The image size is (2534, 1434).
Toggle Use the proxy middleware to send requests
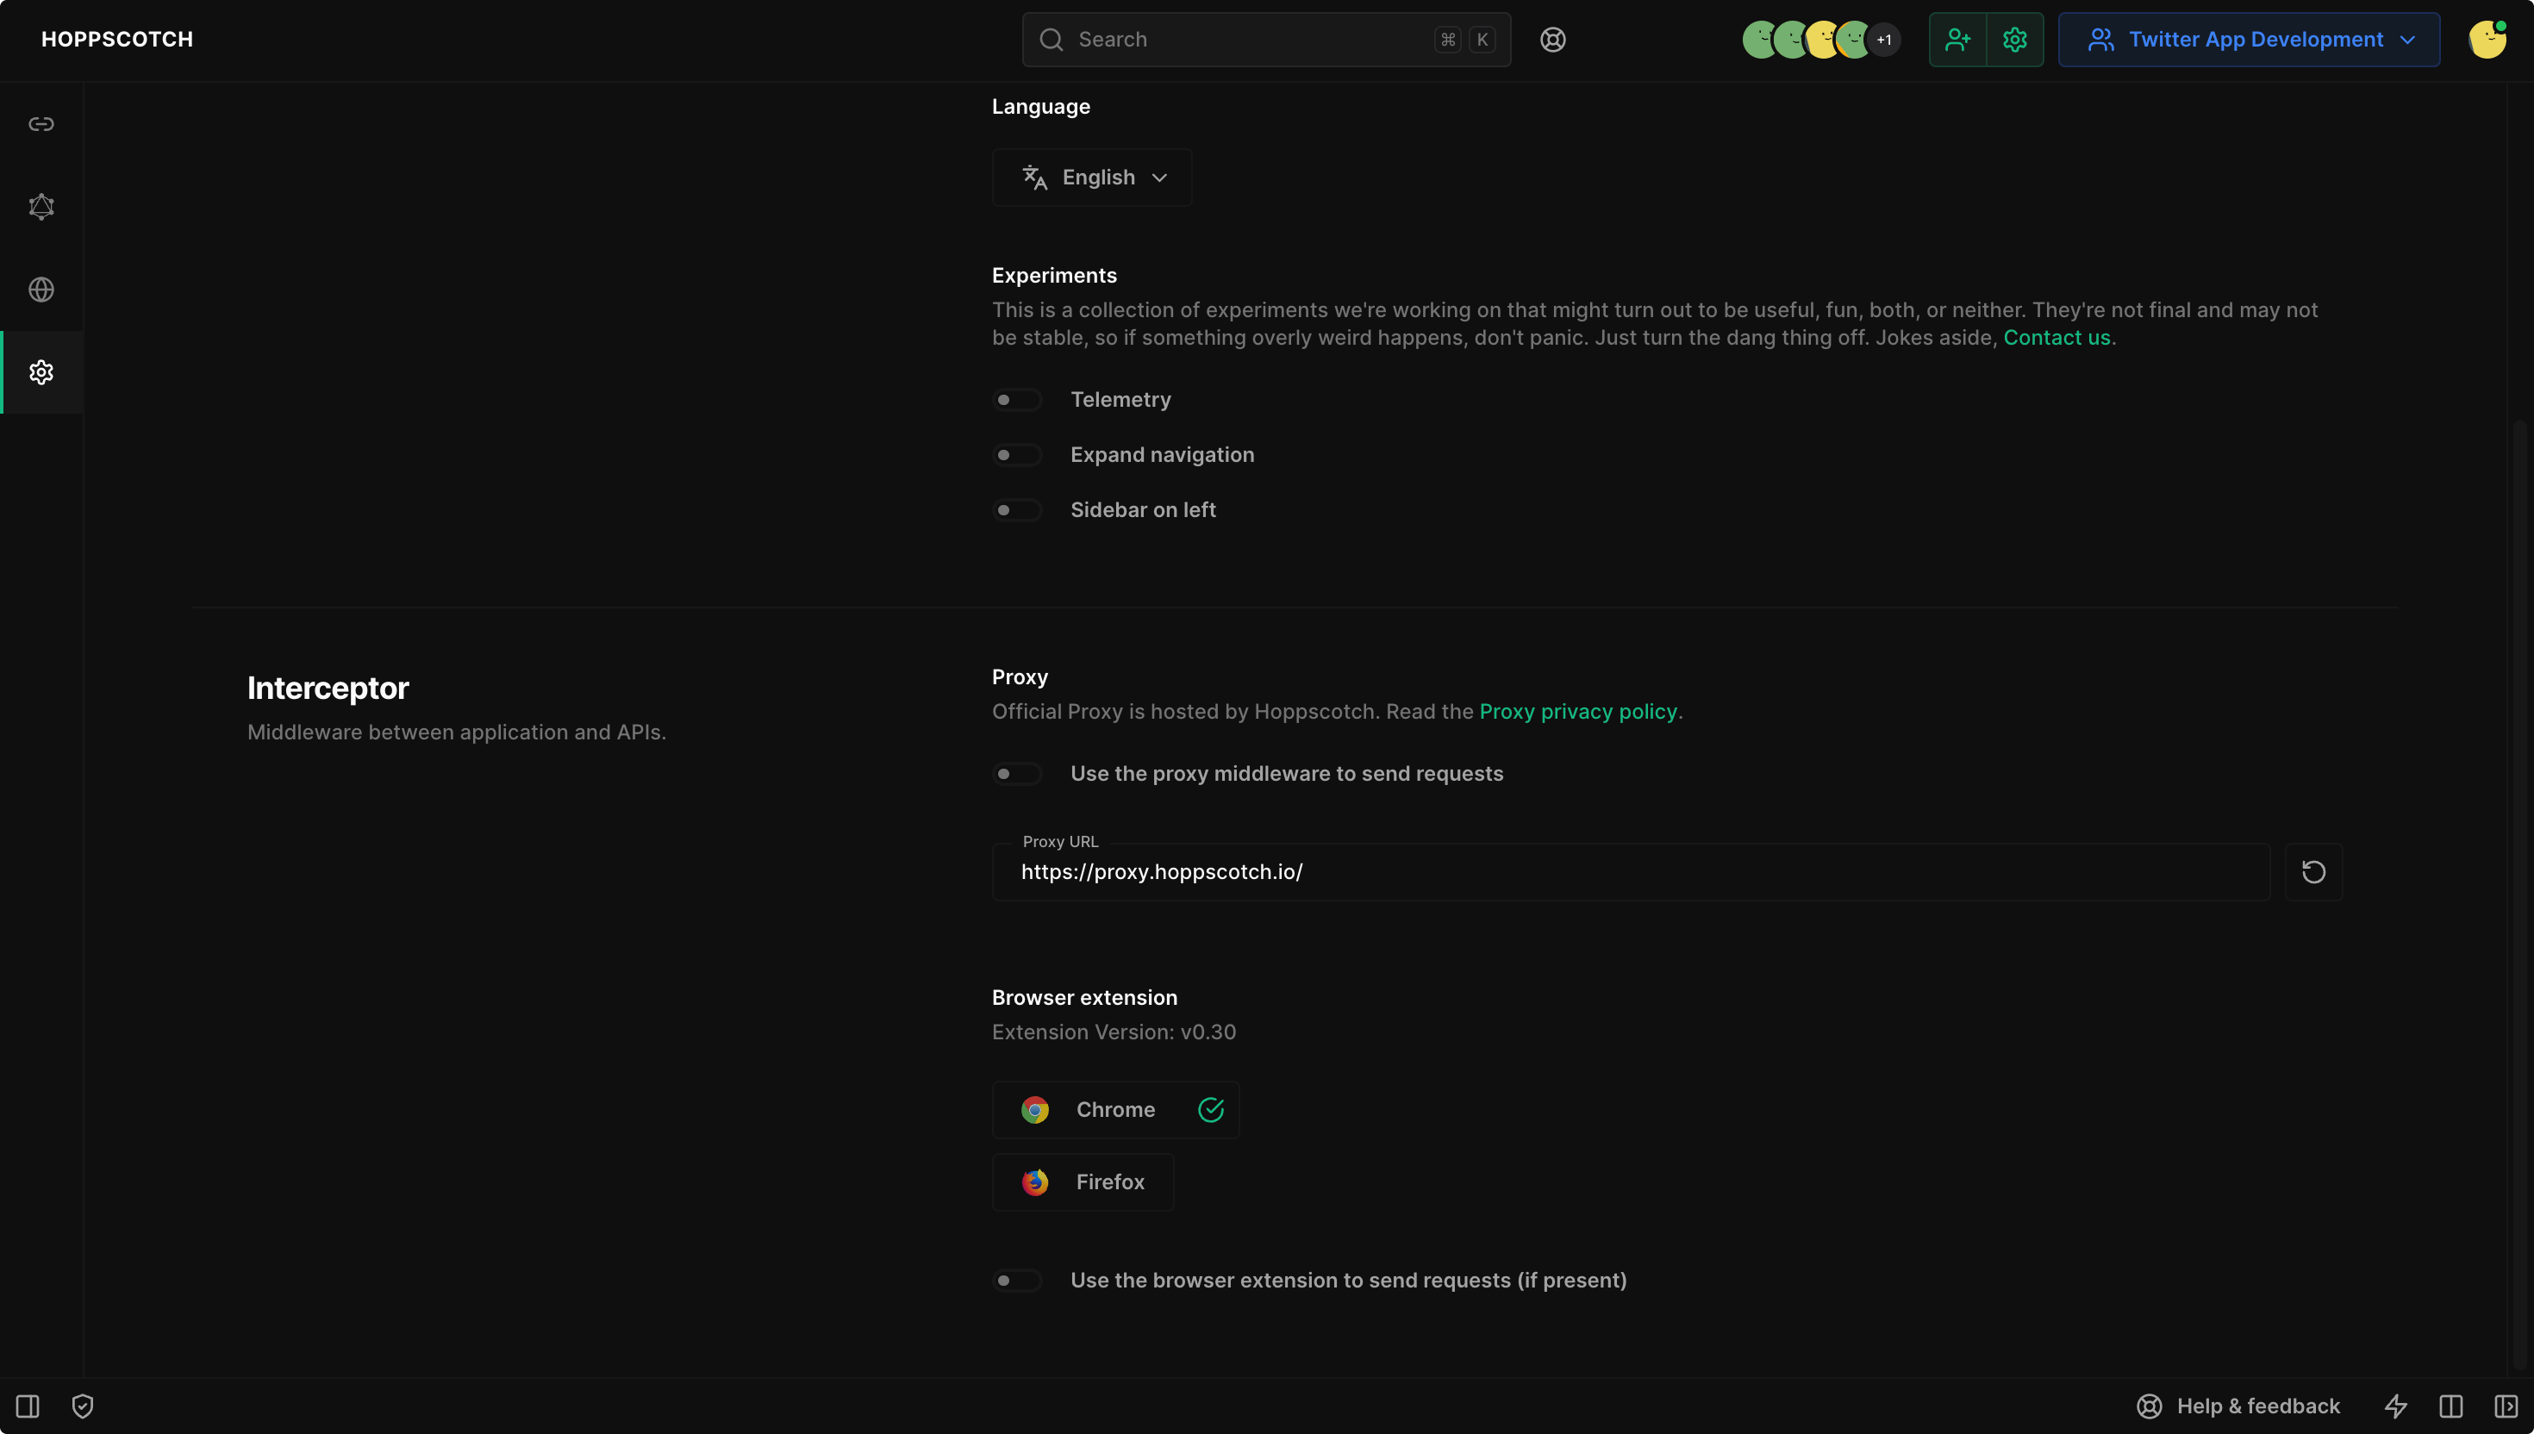(1017, 774)
